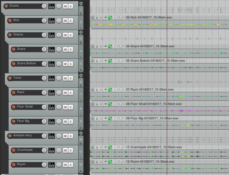Mute the 05-Snare Bottom media item
Viewport: 229px width, 175px height.
point(101,61)
